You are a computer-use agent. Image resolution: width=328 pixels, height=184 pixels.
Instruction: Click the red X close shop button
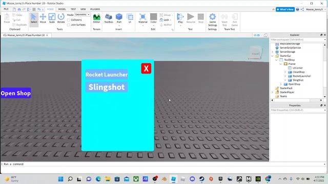[146, 68]
